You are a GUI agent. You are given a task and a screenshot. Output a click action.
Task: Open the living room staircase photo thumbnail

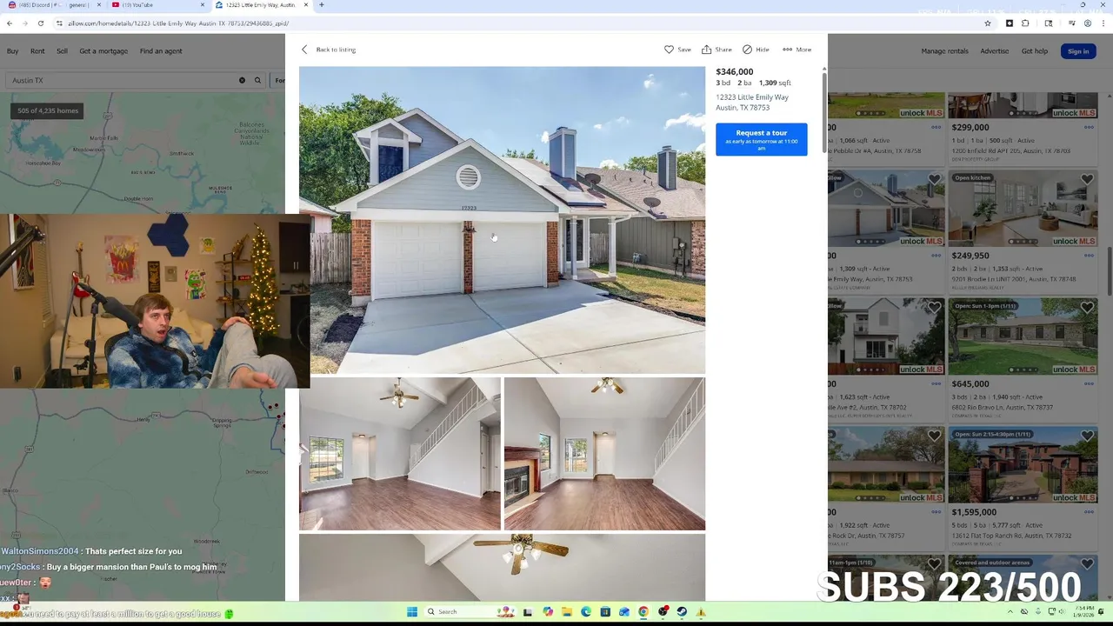tap(400, 453)
